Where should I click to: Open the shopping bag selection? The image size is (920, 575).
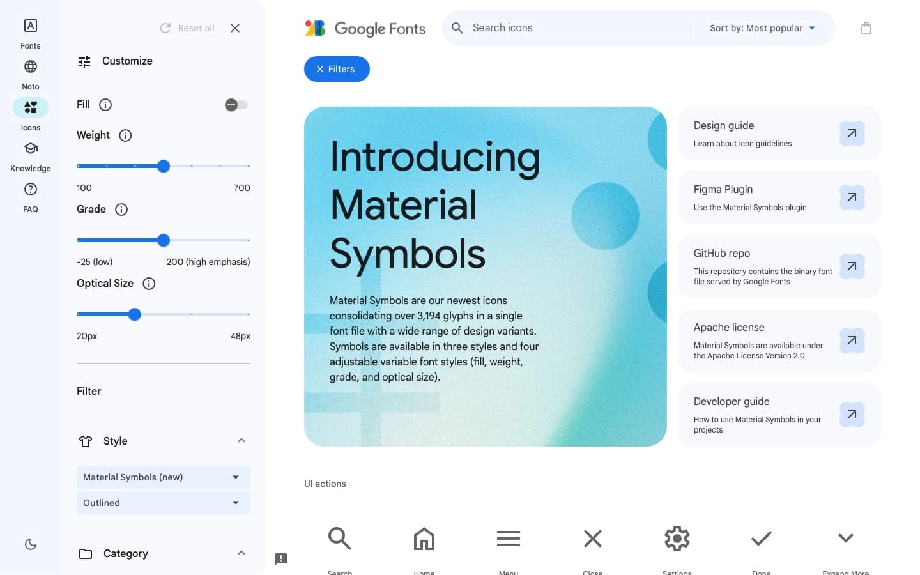point(866,28)
